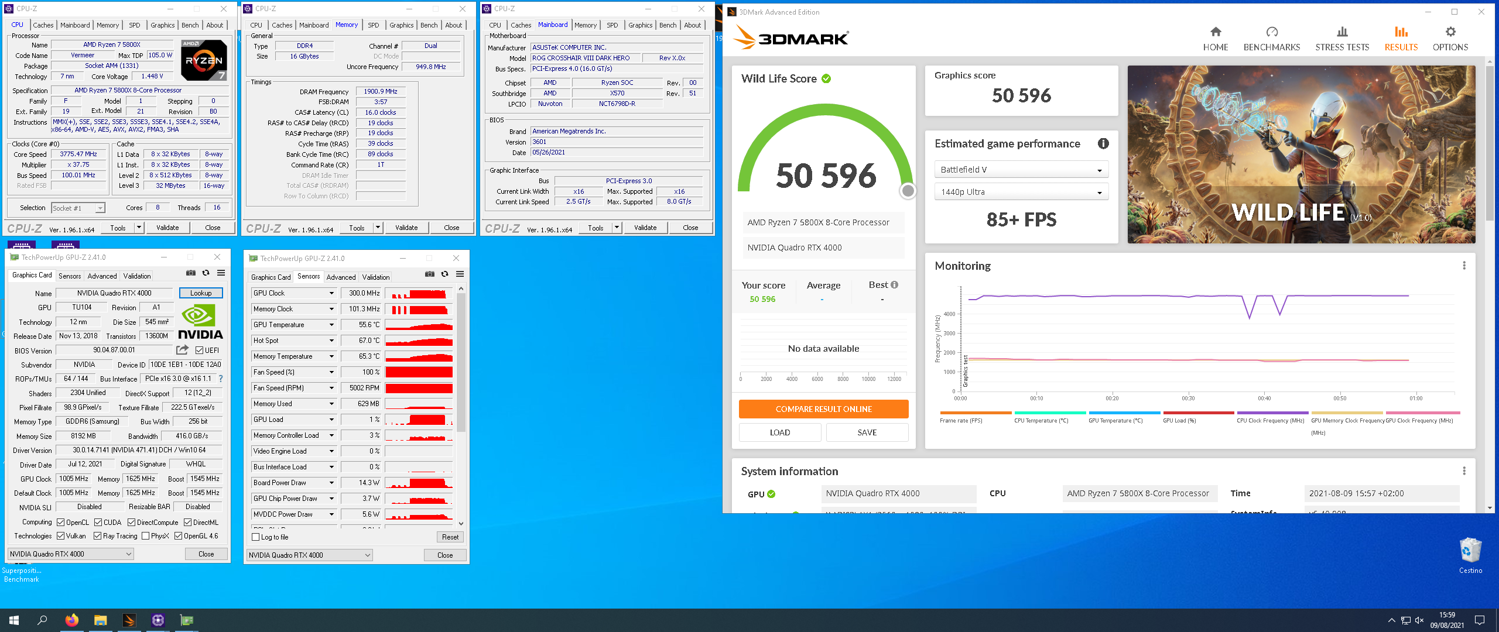Enable Log to file checkbox
1499x632 pixels.
tap(255, 537)
